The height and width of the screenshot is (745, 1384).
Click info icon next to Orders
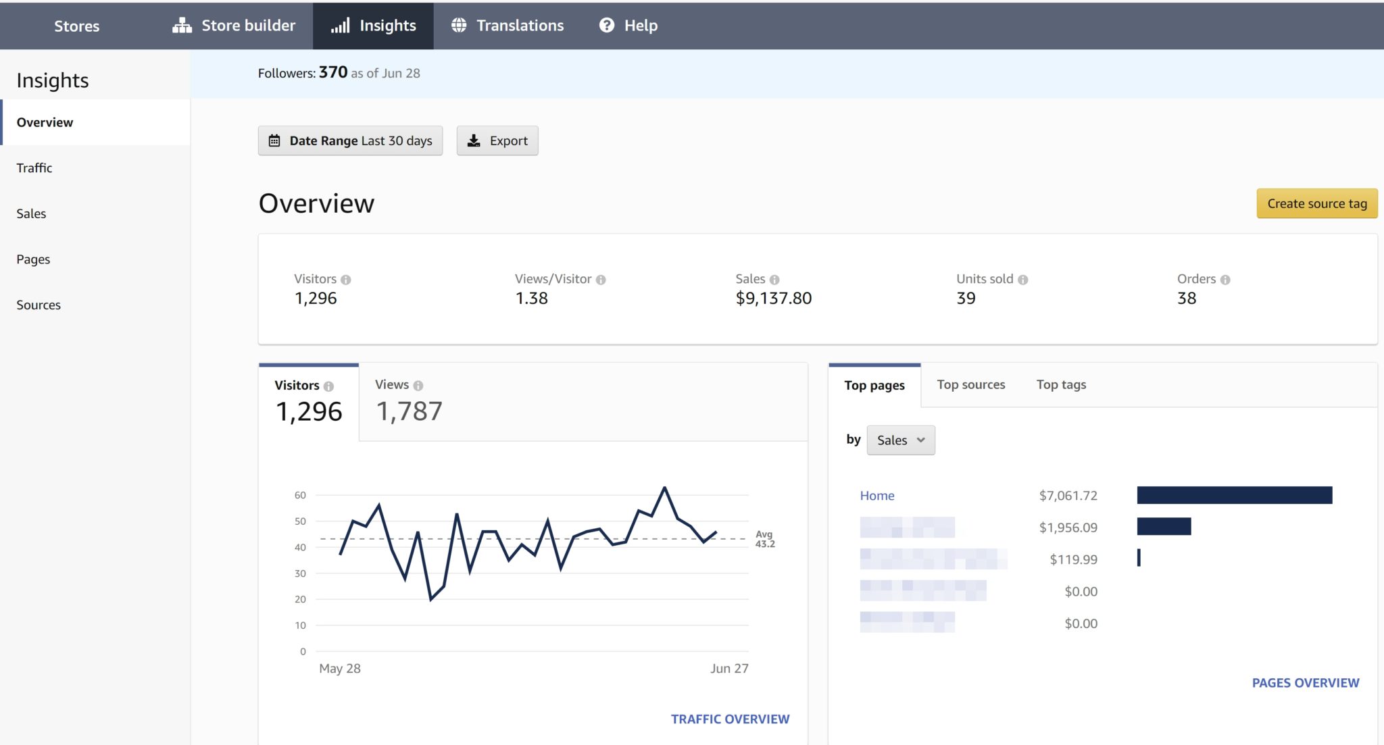[x=1225, y=280]
